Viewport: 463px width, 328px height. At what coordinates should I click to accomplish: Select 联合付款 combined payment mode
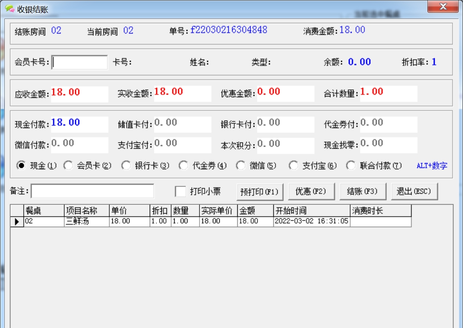click(x=351, y=165)
